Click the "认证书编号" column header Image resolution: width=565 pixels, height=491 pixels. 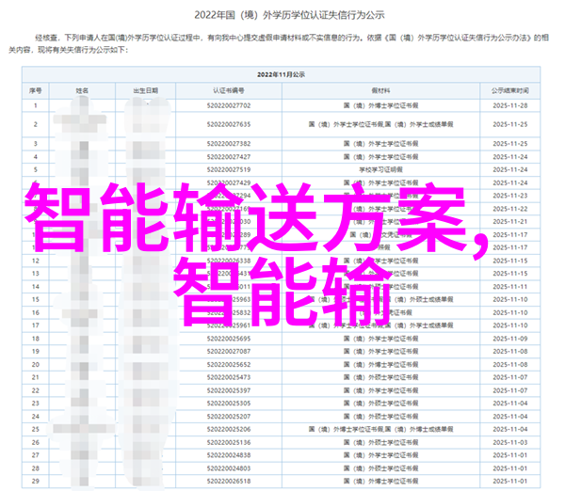229,90
